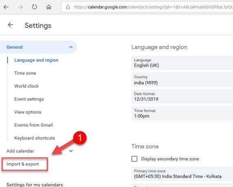Open the Date format dropdown 12/31/2019
This screenshot has width=233, height=187.
coord(182,97)
